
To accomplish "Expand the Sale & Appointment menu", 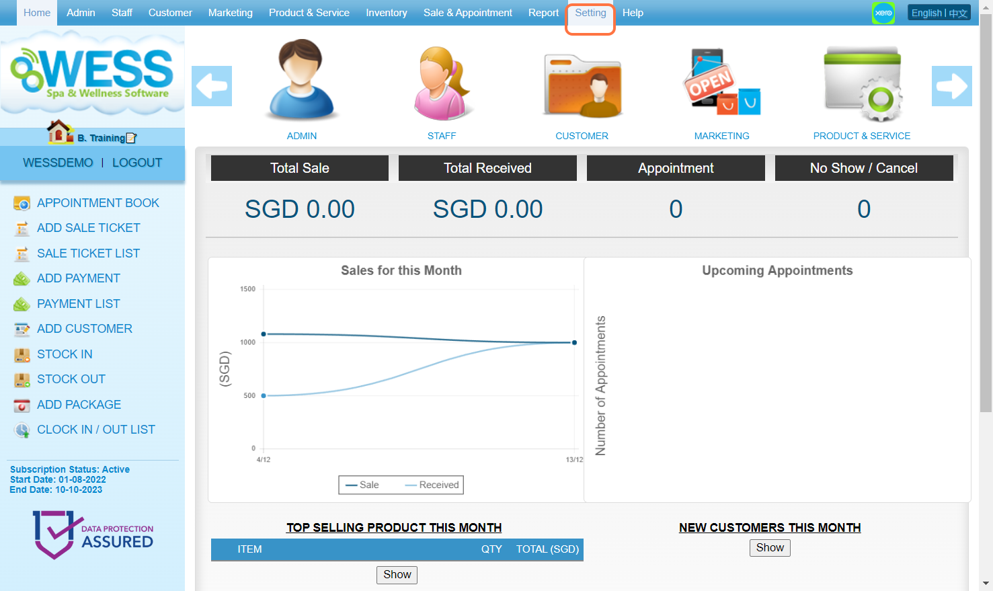I will [x=467, y=13].
